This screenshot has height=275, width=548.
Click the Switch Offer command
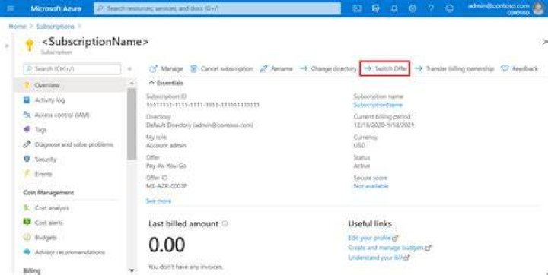(385, 68)
